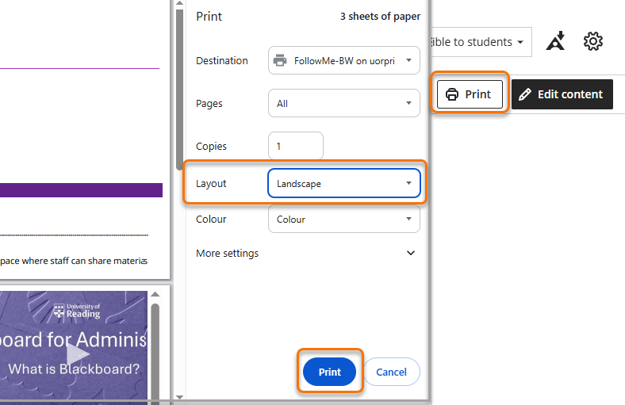The image size is (625, 405).
Task: Click the University of Reading logo in video
Action: pos(77,311)
